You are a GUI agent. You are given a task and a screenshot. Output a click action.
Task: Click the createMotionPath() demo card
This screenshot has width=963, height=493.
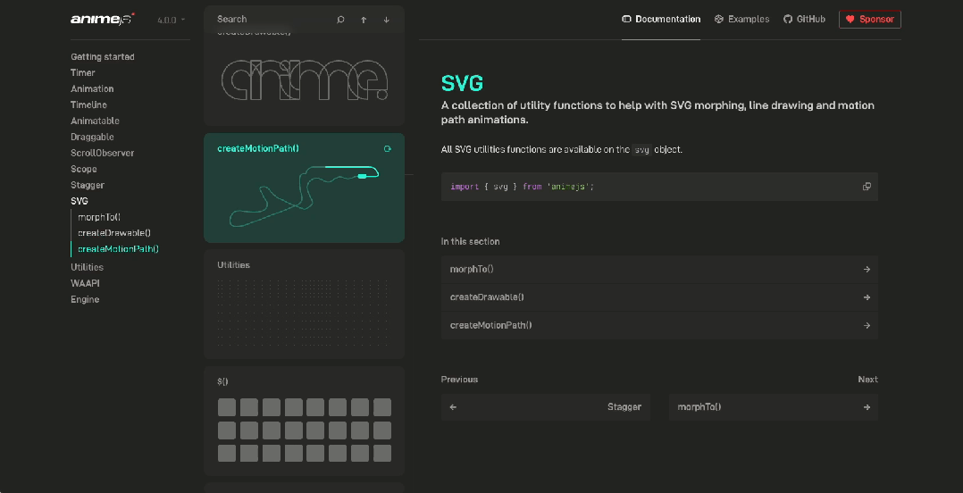click(x=304, y=188)
